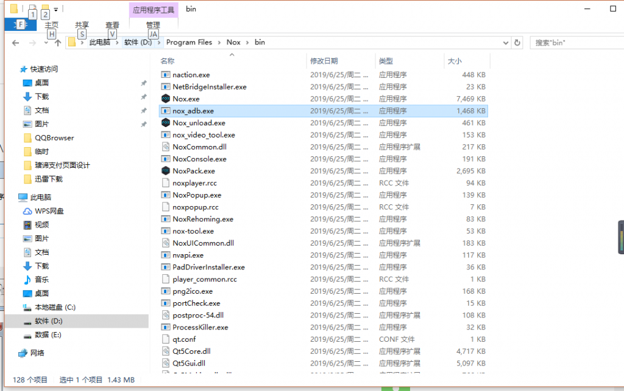The width and height of the screenshot is (624, 391).
Task: Click the noxplayer.rcc blank file icon
Action: click(166, 183)
